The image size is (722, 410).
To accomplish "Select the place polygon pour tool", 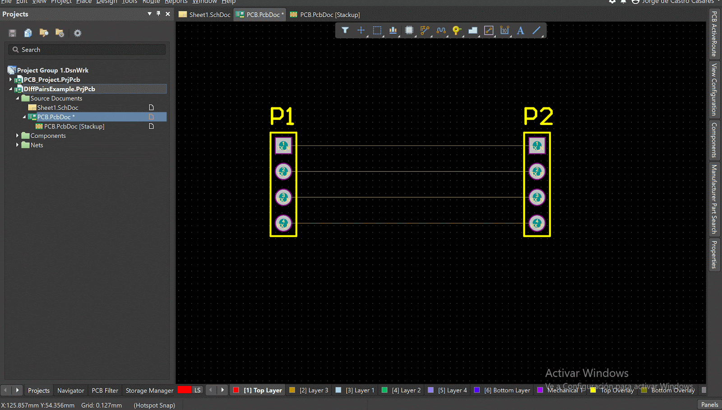I will tap(473, 30).
